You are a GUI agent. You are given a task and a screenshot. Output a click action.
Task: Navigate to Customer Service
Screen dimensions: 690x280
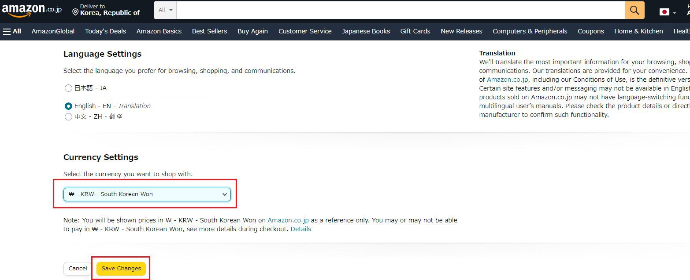pyautogui.click(x=305, y=31)
